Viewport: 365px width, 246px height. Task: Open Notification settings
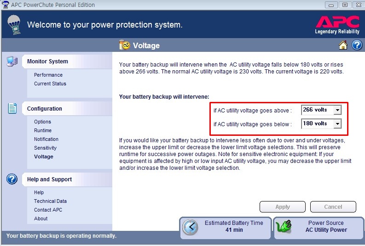pos(46,139)
